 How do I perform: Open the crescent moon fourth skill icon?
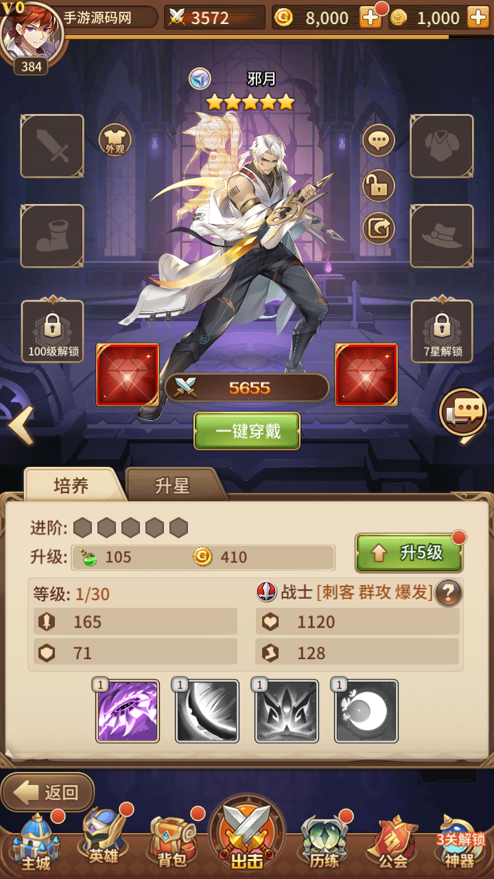coord(366,711)
